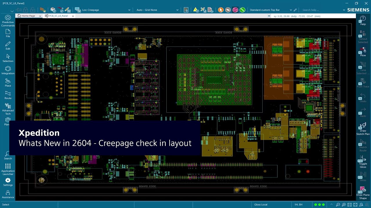Enable the green draw mode icon
The image size is (371, 208).
[243, 10]
